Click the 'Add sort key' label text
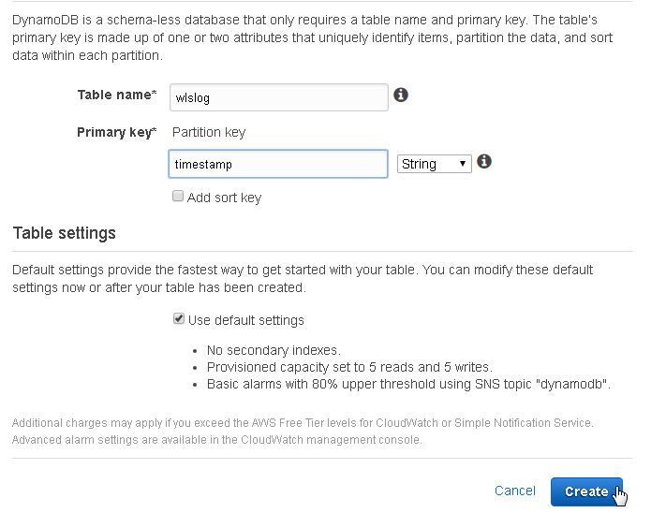 pyautogui.click(x=224, y=198)
